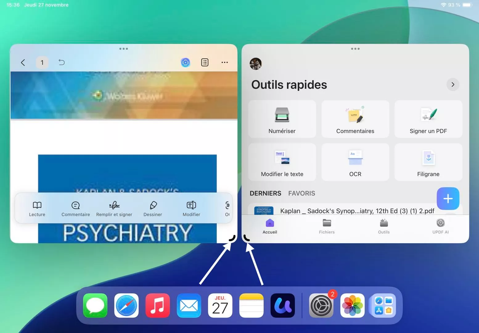Select the Lecture reading mode
This screenshot has width=479, height=333.
coord(37,209)
